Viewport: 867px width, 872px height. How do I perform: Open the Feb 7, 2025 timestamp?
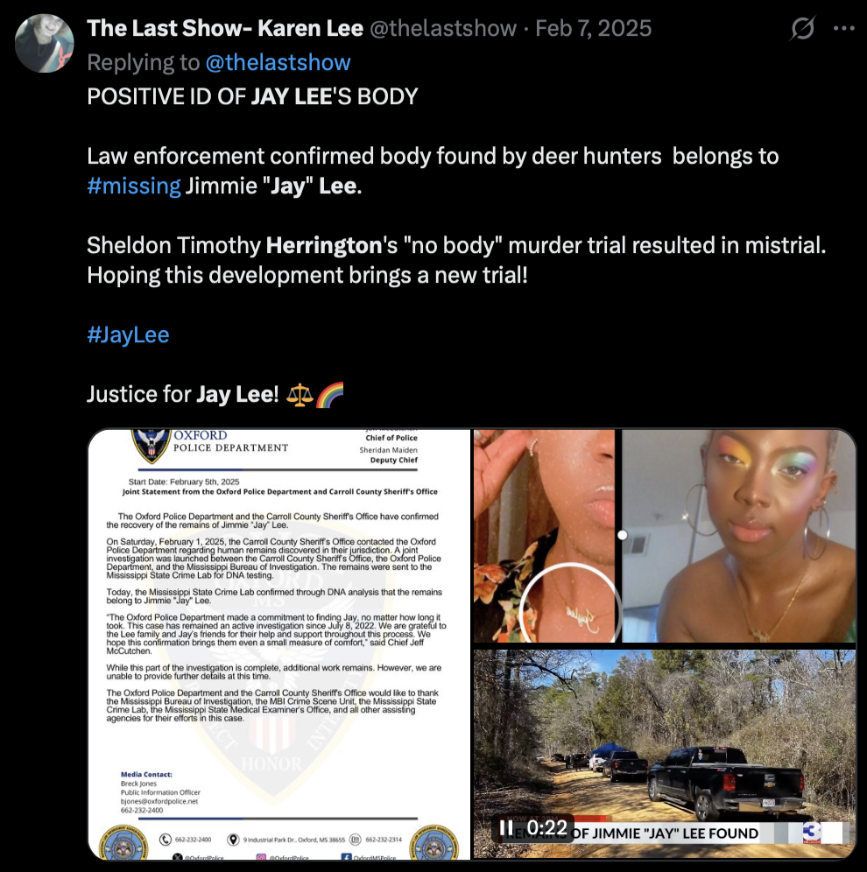point(594,28)
